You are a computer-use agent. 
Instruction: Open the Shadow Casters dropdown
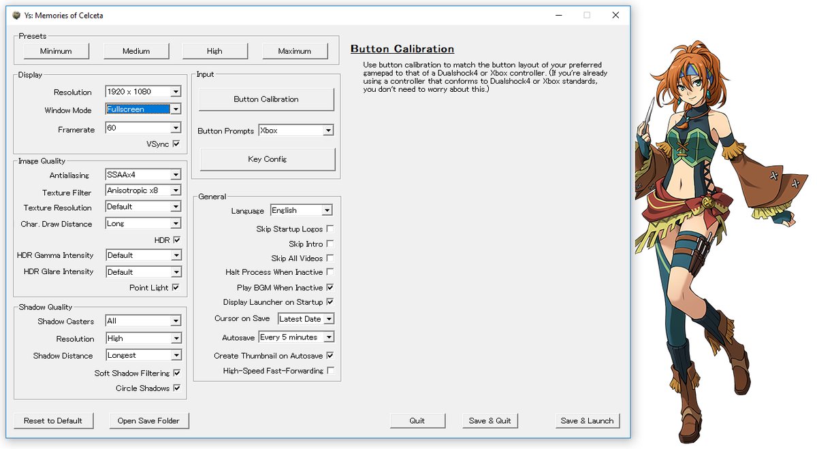coord(144,321)
